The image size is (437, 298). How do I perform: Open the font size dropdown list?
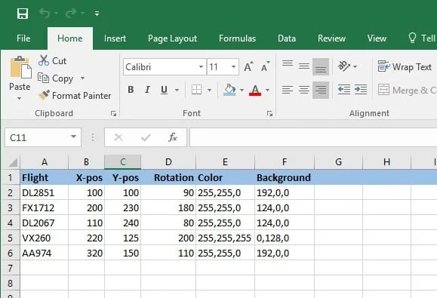tap(233, 67)
